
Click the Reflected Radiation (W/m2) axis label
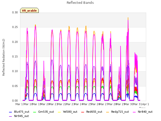click(4, 57)
